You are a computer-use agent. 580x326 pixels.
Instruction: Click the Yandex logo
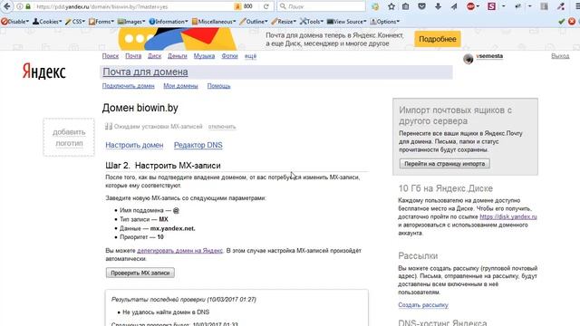(x=44, y=71)
